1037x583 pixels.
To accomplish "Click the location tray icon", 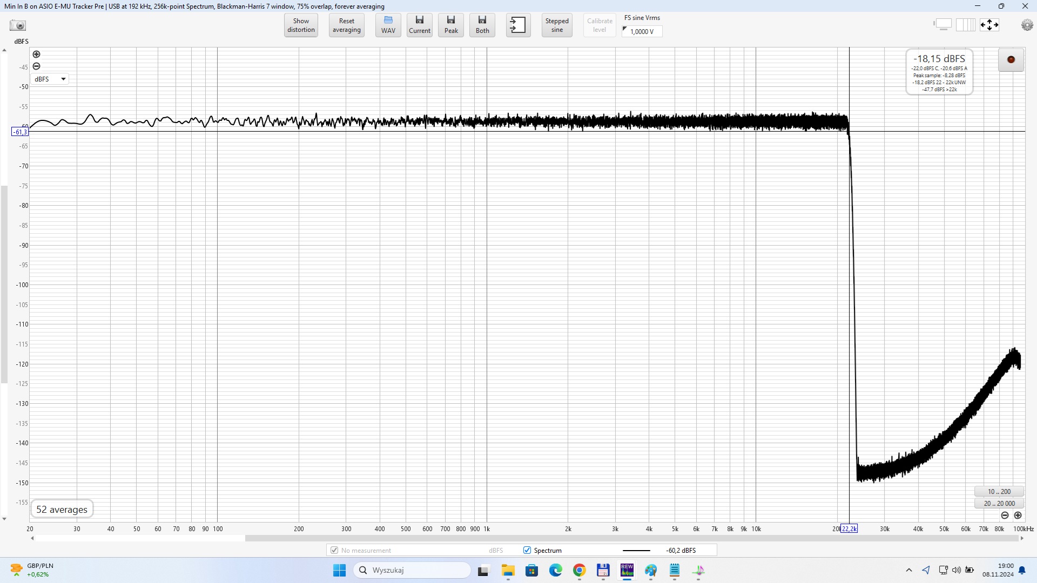I will click(926, 570).
